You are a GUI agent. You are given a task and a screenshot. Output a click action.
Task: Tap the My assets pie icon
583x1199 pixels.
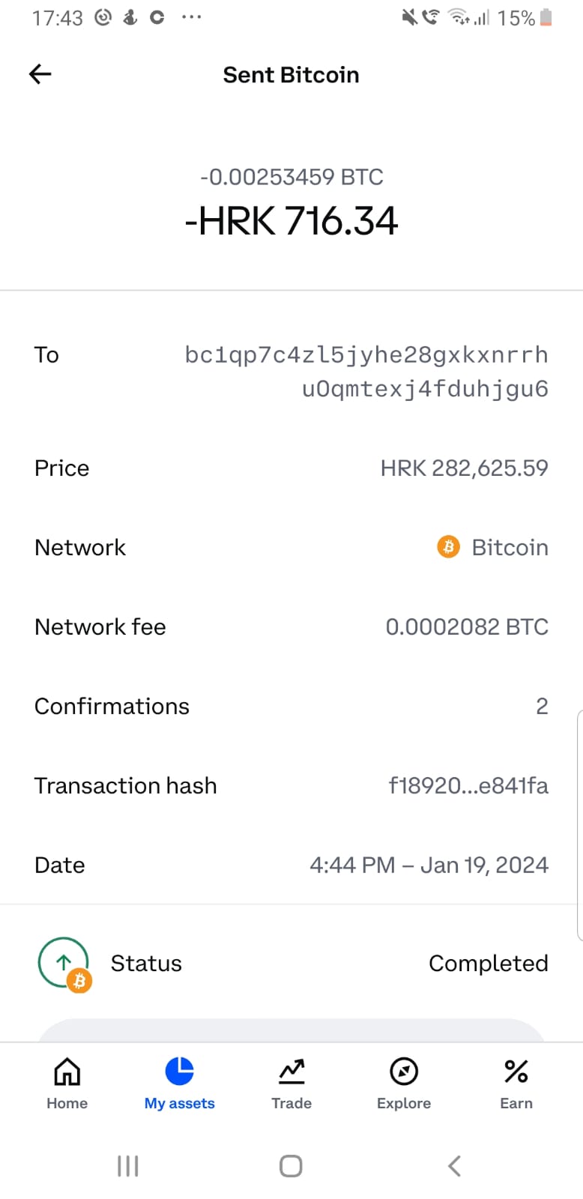tap(180, 1071)
